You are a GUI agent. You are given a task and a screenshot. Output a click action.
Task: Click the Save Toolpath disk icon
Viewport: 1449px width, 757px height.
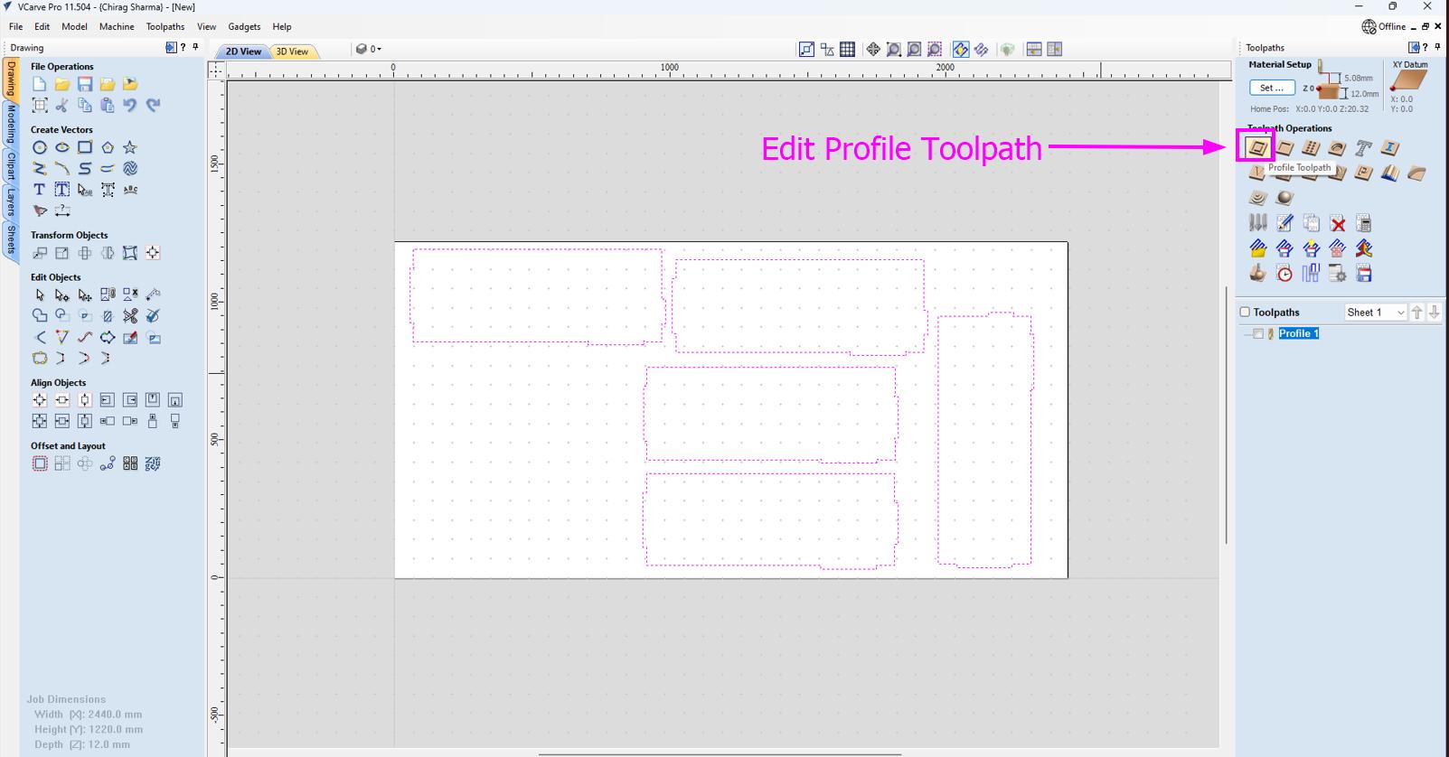pos(1364,274)
